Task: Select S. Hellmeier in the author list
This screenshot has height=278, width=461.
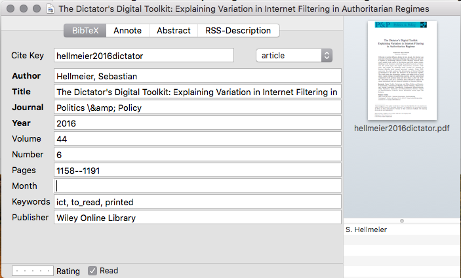Action: click(x=402, y=230)
